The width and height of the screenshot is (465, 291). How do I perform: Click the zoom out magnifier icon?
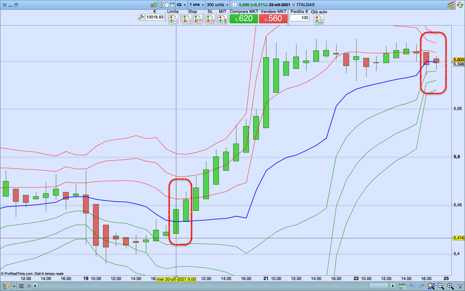(x=441, y=286)
